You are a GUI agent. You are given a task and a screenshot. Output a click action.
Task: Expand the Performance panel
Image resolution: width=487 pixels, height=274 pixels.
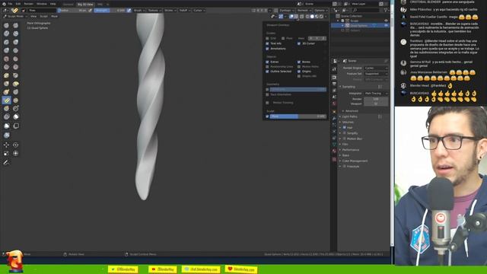350,150
